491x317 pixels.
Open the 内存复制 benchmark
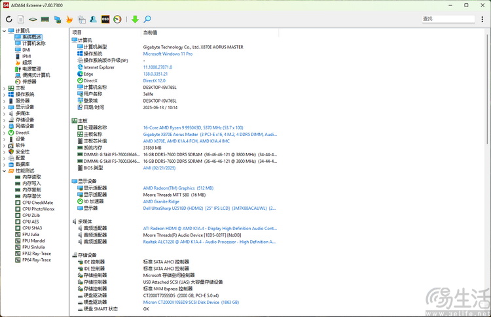(28, 190)
